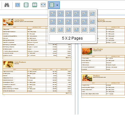Collapse the multiple pages dropdown arrow
This screenshot has height=115, width=125.
pos(57,5)
